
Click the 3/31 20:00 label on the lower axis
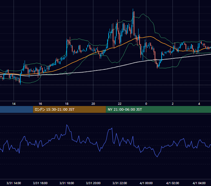(x=93, y=183)
